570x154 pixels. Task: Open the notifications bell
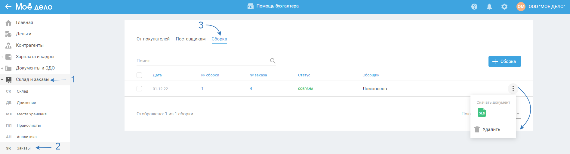point(489,7)
